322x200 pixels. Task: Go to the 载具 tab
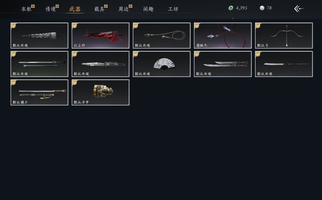(x=99, y=9)
